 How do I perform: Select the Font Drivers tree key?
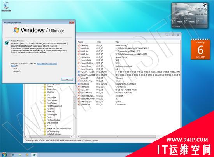pyautogui.click(x=52, y=103)
